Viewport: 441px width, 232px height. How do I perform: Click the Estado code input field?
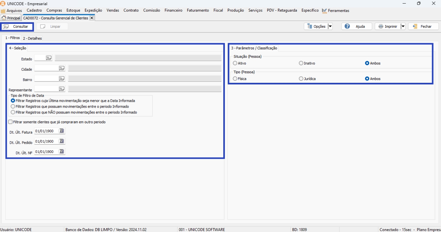[x=39, y=58]
